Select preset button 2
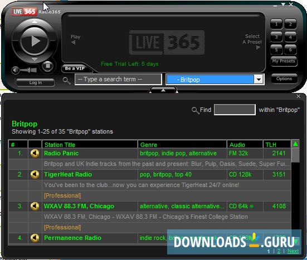Screen dimensions: 307x260 coord(290,24)
